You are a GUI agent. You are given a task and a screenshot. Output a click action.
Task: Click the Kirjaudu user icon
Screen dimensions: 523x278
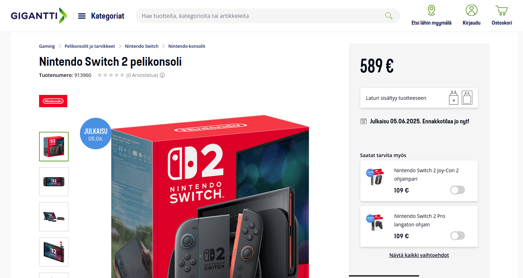[471, 10]
